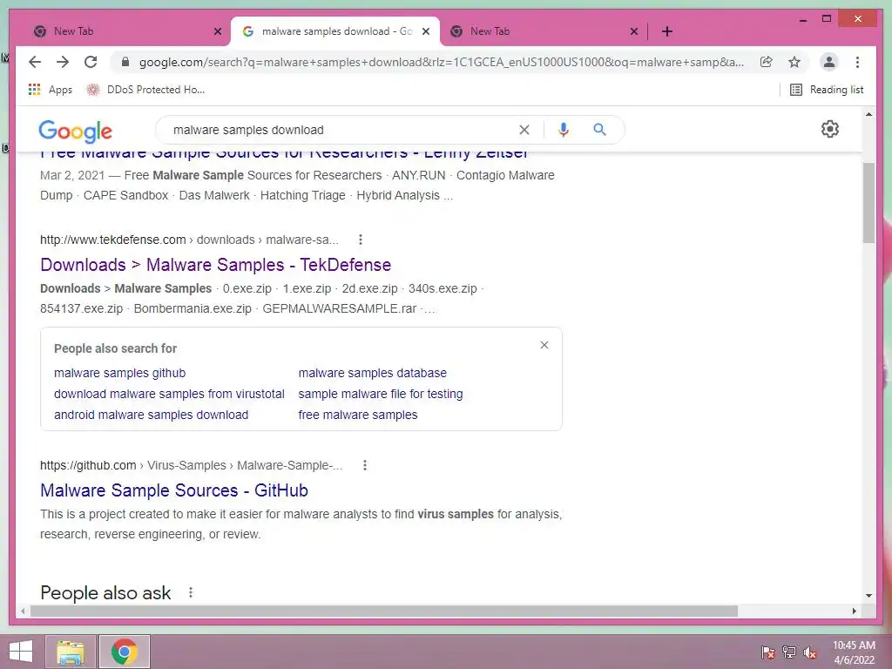Go forward to next page

pyautogui.click(x=63, y=62)
